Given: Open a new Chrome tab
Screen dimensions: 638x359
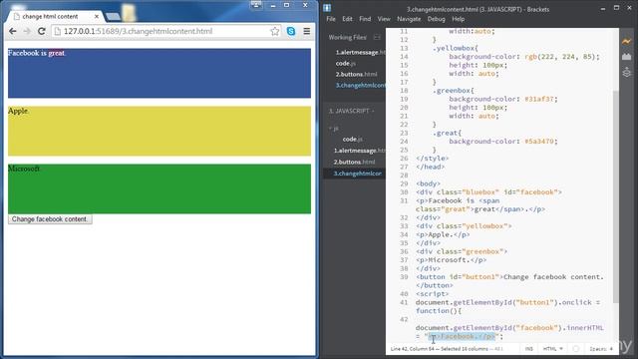Looking at the screenshot, I should (113, 17).
